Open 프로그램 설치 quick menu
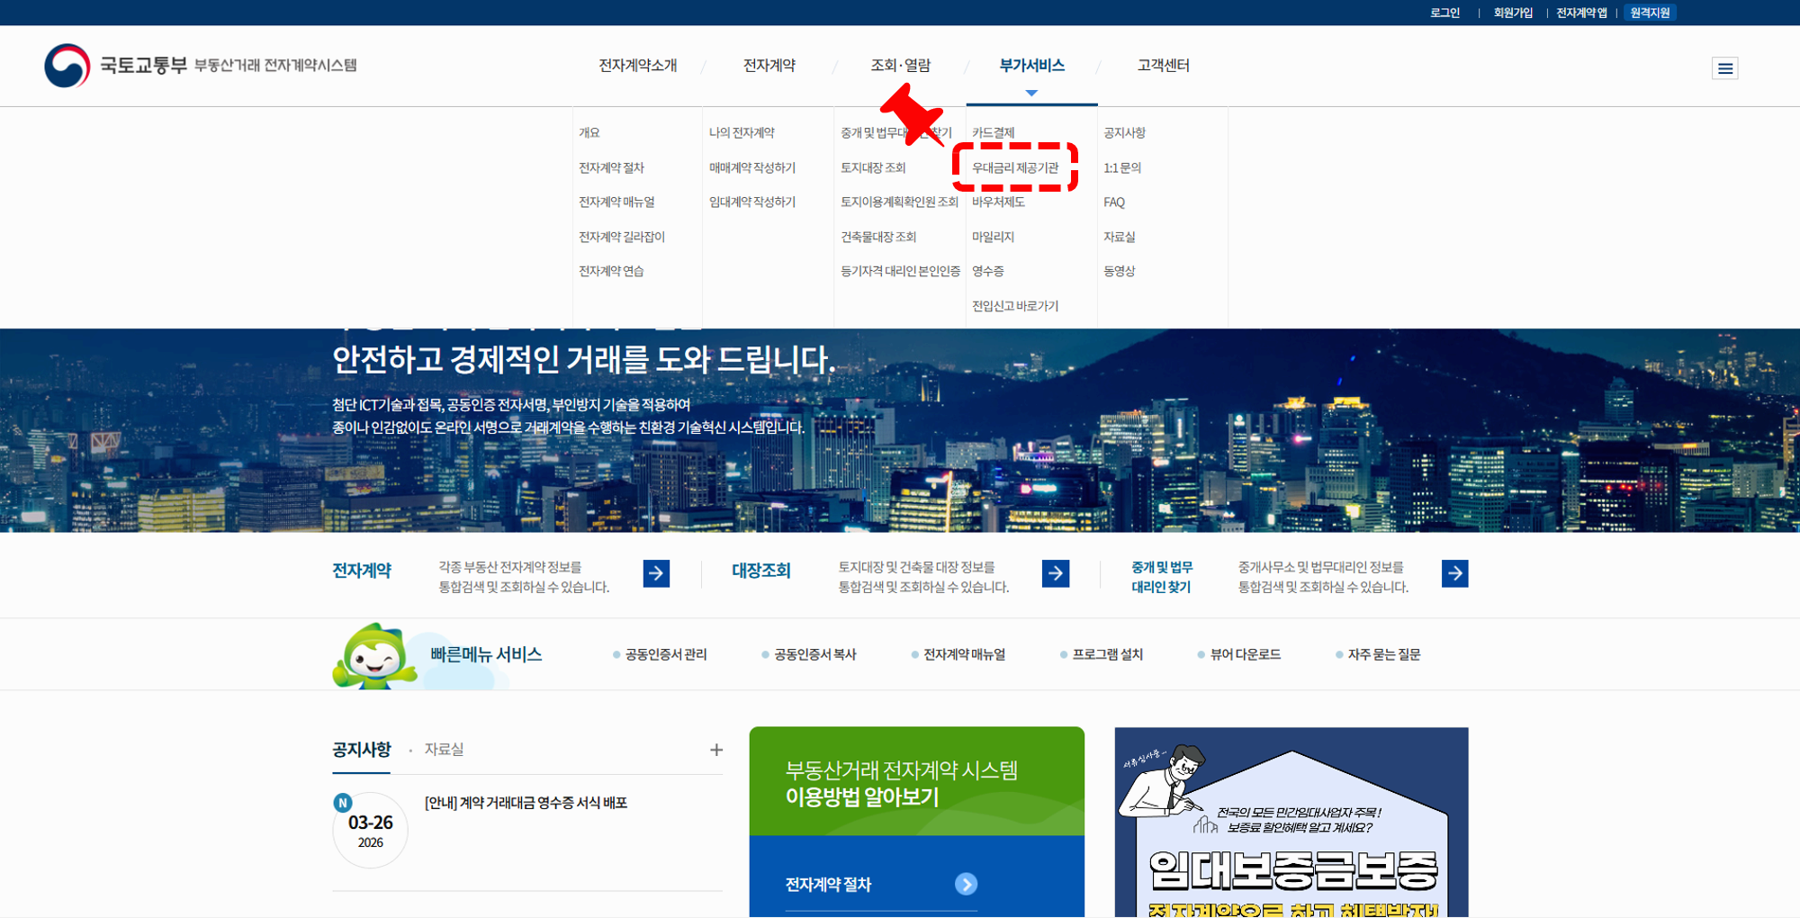Viewport: 1800px width, 918px height. click(x=1107, y=654)
